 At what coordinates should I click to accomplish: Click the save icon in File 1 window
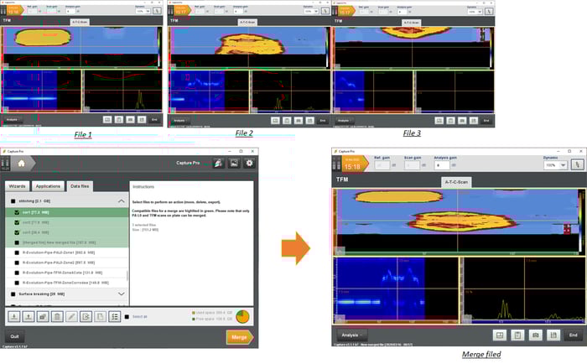point(142,120)
